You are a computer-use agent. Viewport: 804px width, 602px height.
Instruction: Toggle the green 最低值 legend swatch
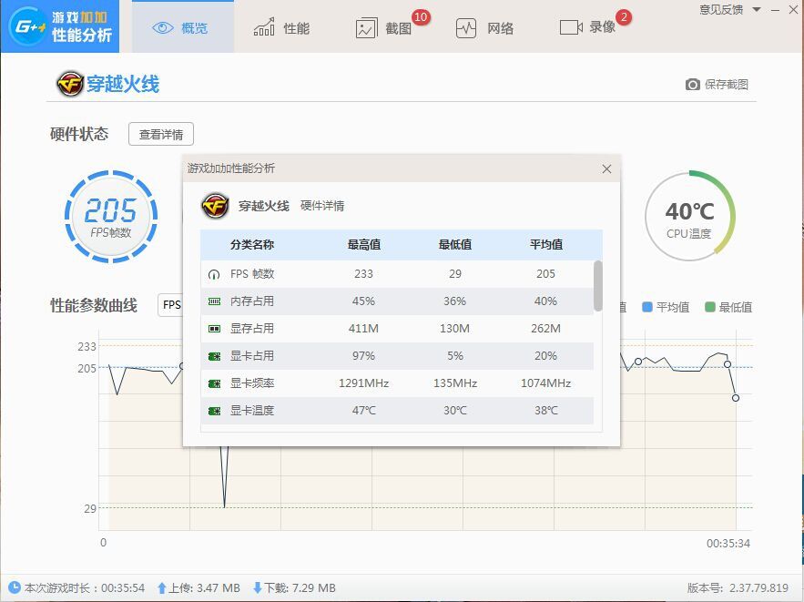tap(709, 307)
